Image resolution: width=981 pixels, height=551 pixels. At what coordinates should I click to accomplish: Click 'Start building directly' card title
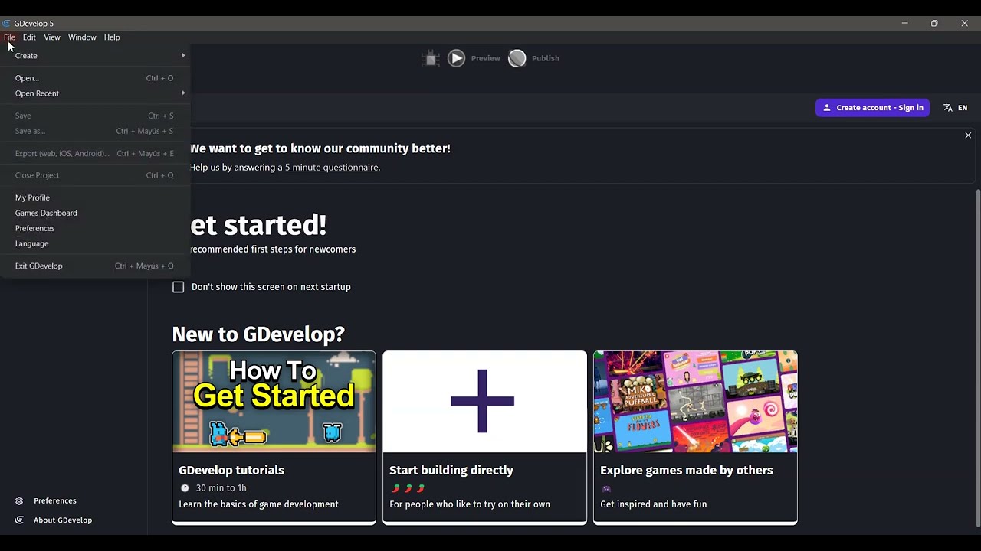(451, 470)
